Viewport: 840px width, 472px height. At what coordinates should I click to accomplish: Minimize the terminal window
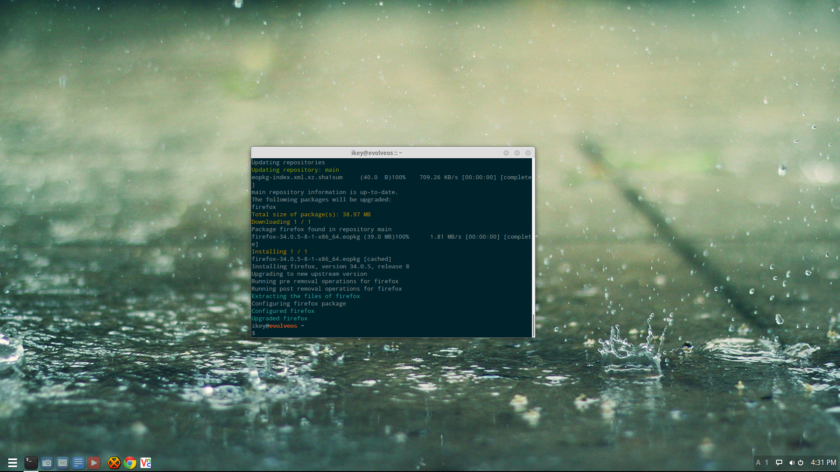(506, 153)
